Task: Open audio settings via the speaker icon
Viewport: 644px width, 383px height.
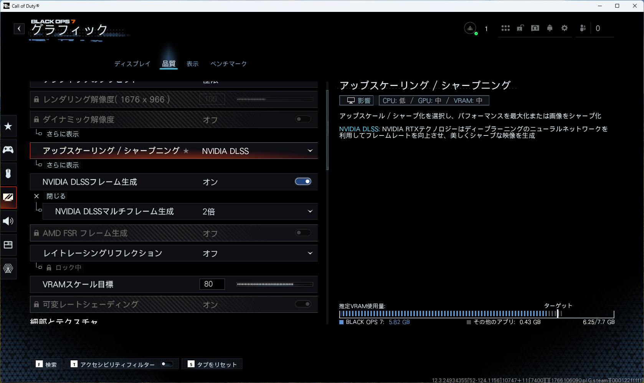Action: click(8, 221)
